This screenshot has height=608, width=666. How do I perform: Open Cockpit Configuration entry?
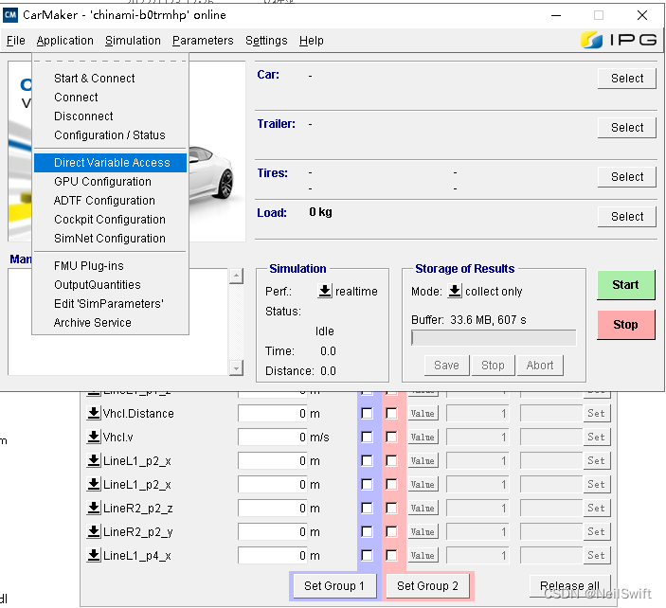click(x=111, y=220)
